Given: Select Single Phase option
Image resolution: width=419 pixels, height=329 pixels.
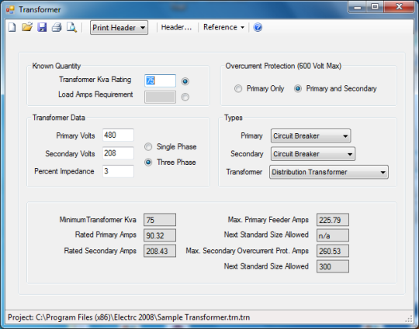Looking at the screenshot, I should click(148, 147).
